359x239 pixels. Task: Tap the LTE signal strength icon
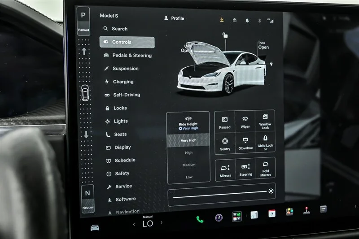click(271, 21)
